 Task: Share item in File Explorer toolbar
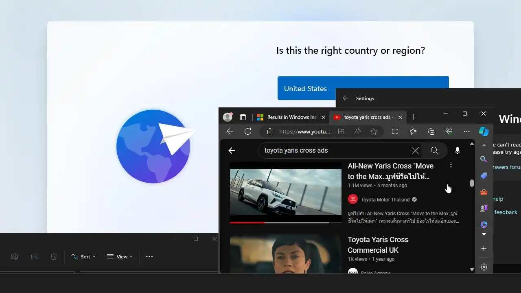click(34, 256)
